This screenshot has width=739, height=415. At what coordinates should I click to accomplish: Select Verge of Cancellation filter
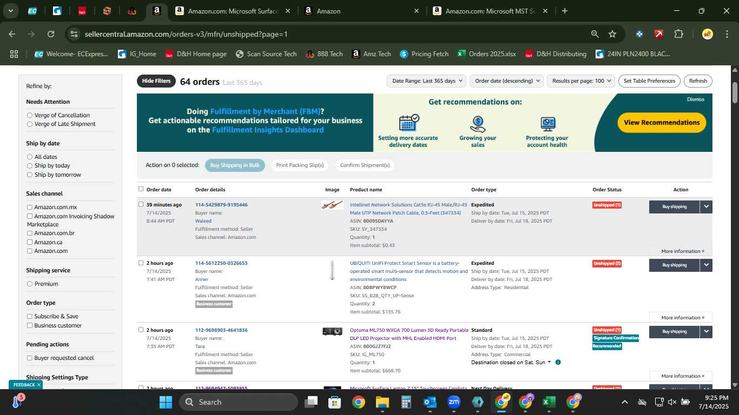pos(30,115)
